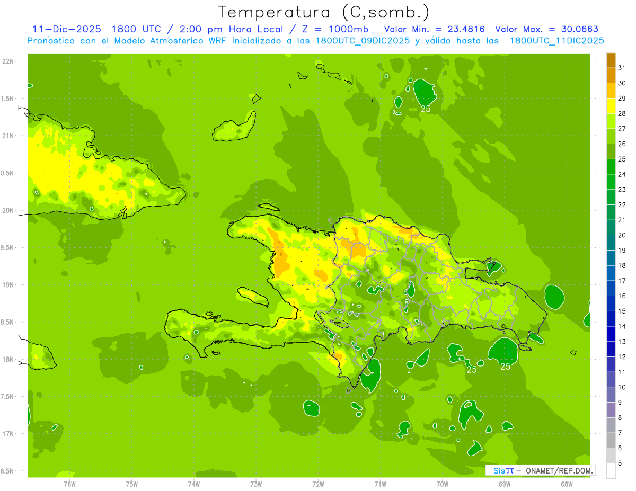Click the "Temperatura (C,somb.)" title
This screenshot has width=636, height=491.
click(x=324, y=12)
